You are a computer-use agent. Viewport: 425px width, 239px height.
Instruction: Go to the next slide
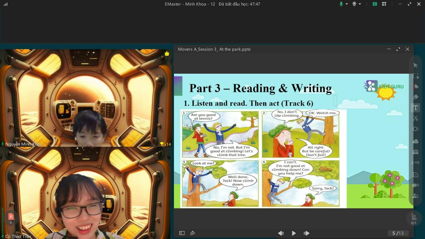tap(306, 233)
